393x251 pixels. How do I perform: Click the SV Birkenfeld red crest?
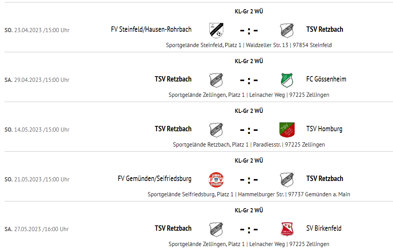[287, 229]
